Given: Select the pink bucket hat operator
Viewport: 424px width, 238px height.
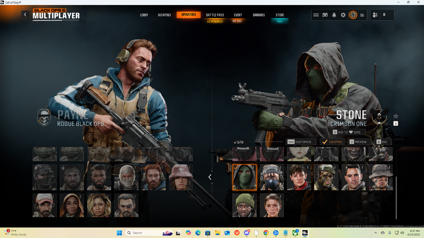Looking at the screenshot, I should pyautogui.click(x=181, y=177).
